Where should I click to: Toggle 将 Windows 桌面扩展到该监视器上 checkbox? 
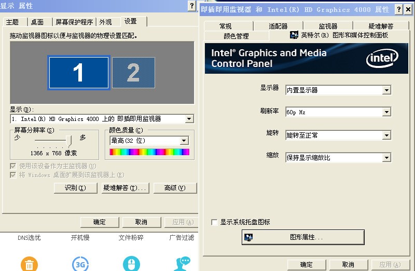[x=12, y=175]
